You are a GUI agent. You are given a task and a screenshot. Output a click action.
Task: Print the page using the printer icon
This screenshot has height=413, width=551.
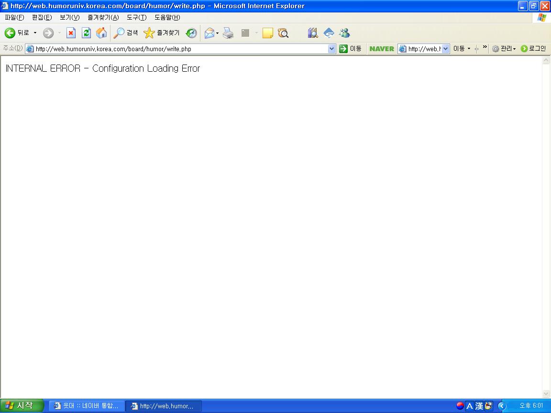pos(228,33)
